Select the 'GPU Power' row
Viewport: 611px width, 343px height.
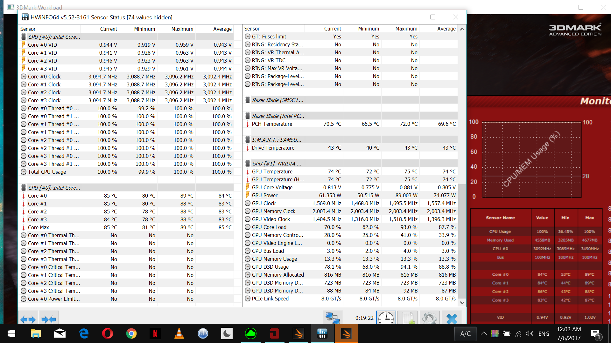click(350, 195)
